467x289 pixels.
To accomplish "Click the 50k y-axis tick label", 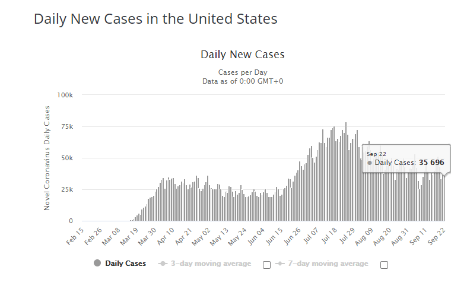I will click(66, 158).
